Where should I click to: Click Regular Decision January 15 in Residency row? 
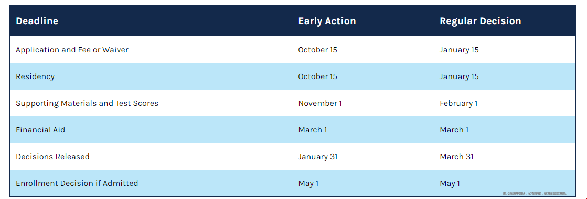coord(459,76)
